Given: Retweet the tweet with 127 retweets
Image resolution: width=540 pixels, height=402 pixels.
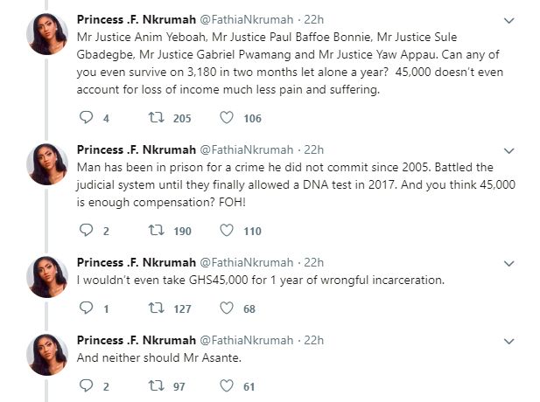Looking at the screenshot, I should click(153, 308).
